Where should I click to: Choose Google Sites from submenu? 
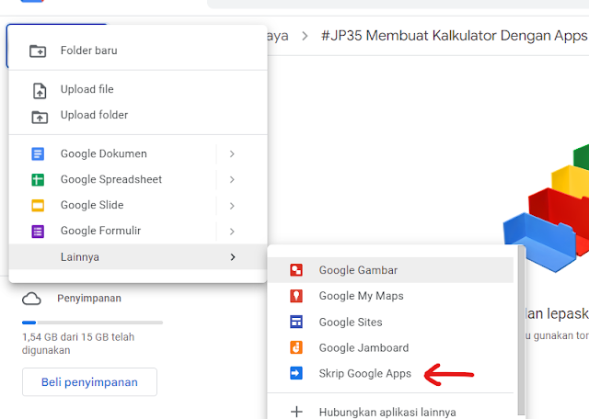coord(390,322)
